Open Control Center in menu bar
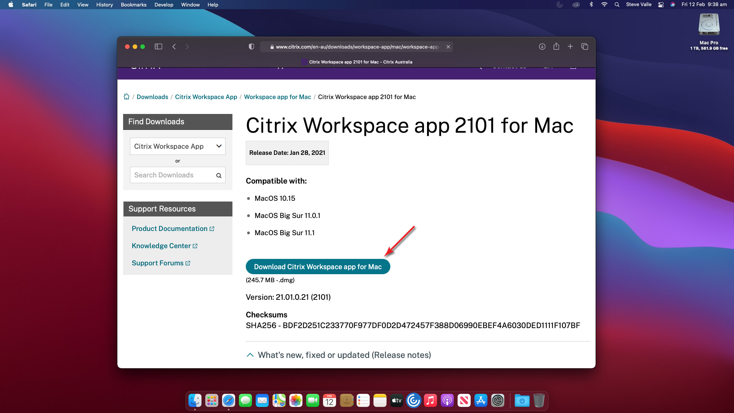Screen dimensions: 734x413 click(x=661, y=5)
